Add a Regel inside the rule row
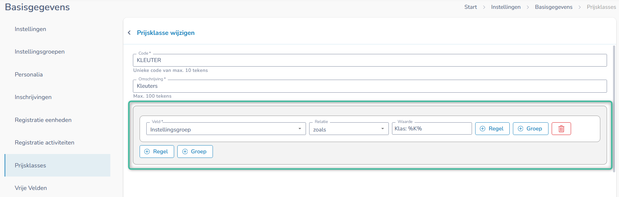The image size is (619, 197). click(x=492, y=129)
